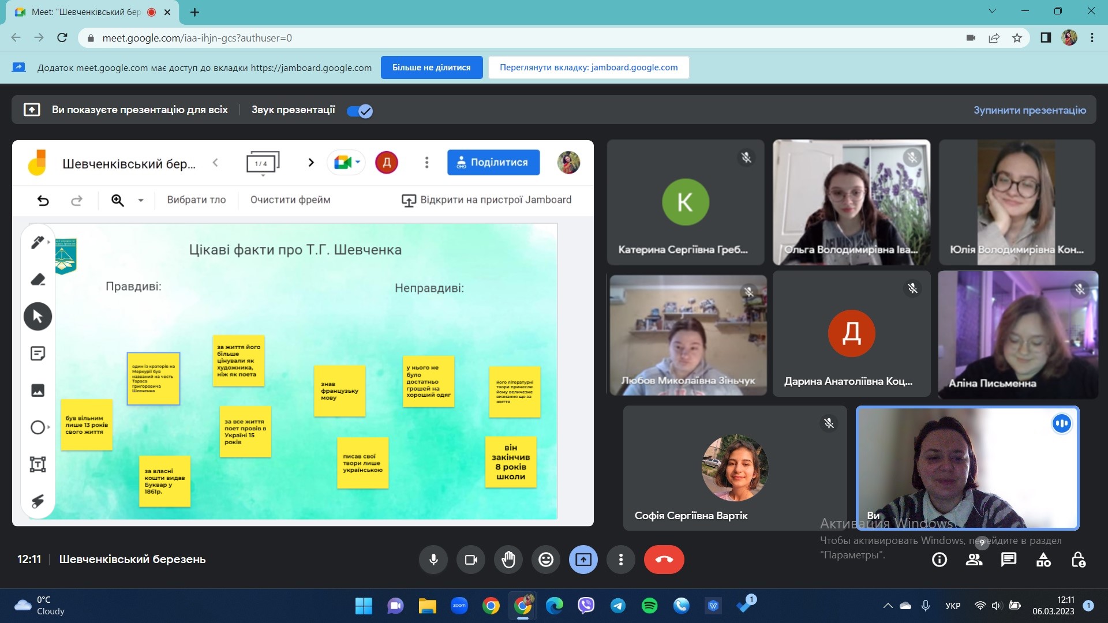Viewport: 1108px width, 623px height.
Task: Click 'Очистити фрейм' menu item
Action: [x=290, y=200]
